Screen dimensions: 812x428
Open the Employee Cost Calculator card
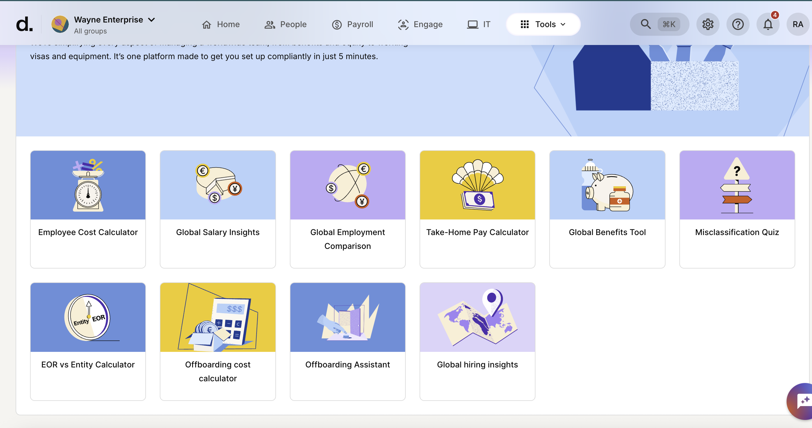point(88,209)
